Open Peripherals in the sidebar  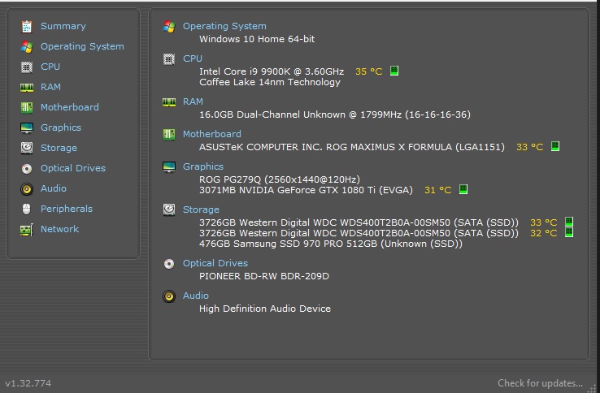67,209
